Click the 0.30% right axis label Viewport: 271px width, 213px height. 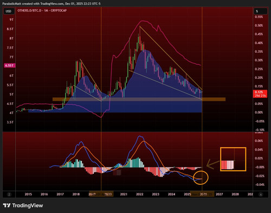tap(259, 60)
